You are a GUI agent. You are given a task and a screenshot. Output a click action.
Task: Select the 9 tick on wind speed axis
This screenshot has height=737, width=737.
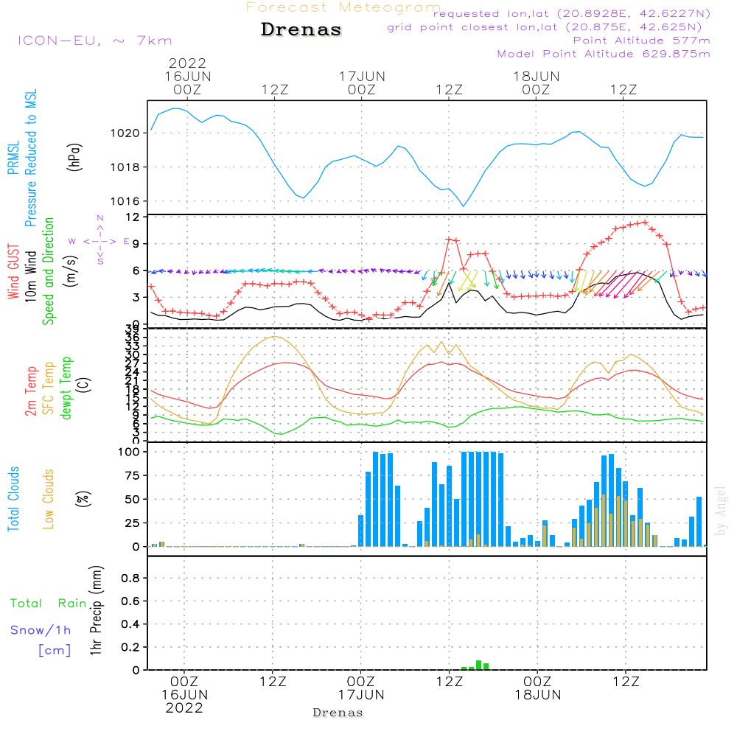tap(136, 244)
